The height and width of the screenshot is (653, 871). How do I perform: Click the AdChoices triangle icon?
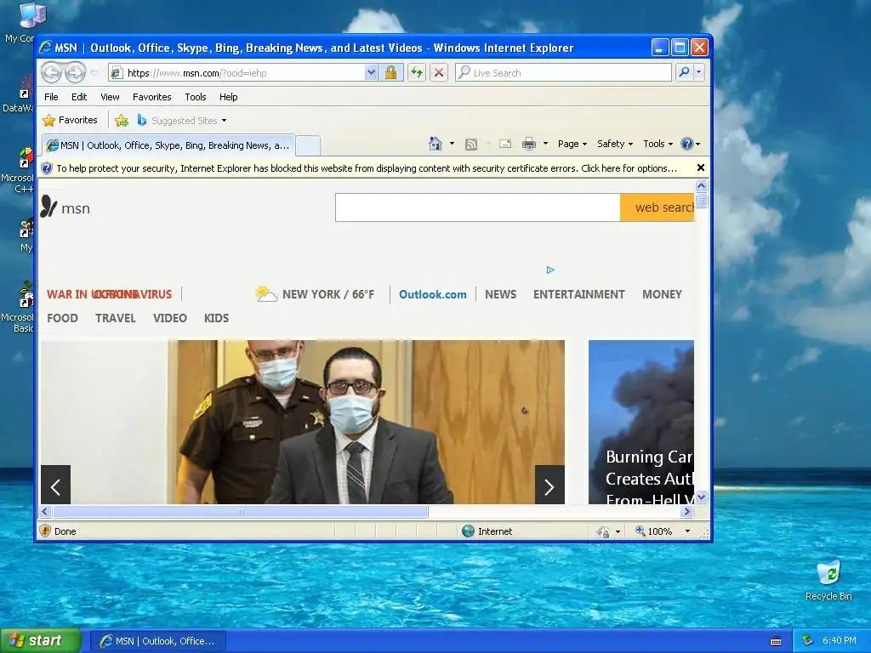pyautogui.click(x=550, y=270)
